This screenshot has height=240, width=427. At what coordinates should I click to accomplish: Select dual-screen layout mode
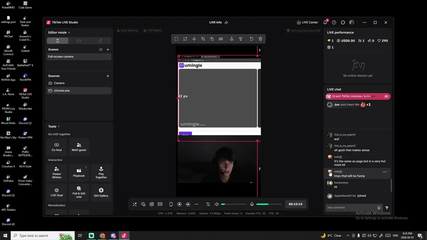(100, 41)
